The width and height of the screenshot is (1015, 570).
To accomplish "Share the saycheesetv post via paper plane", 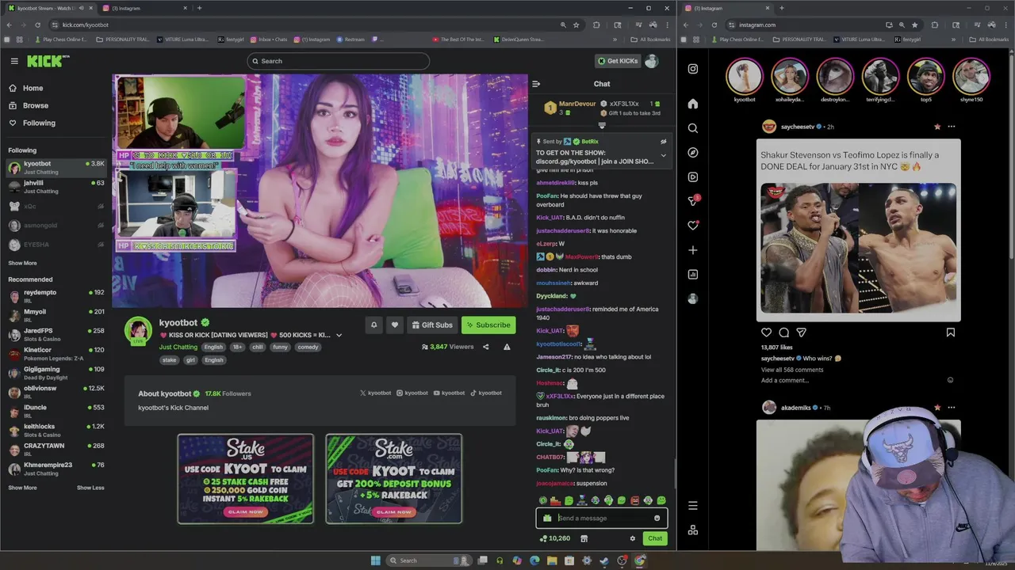I will [x=801, y=332].
